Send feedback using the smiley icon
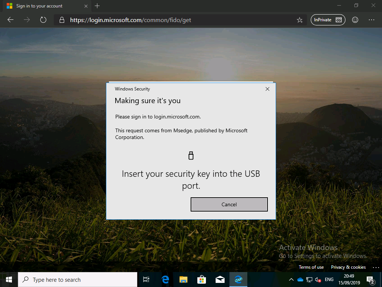The image size is (382, 287). coord(355,20)
